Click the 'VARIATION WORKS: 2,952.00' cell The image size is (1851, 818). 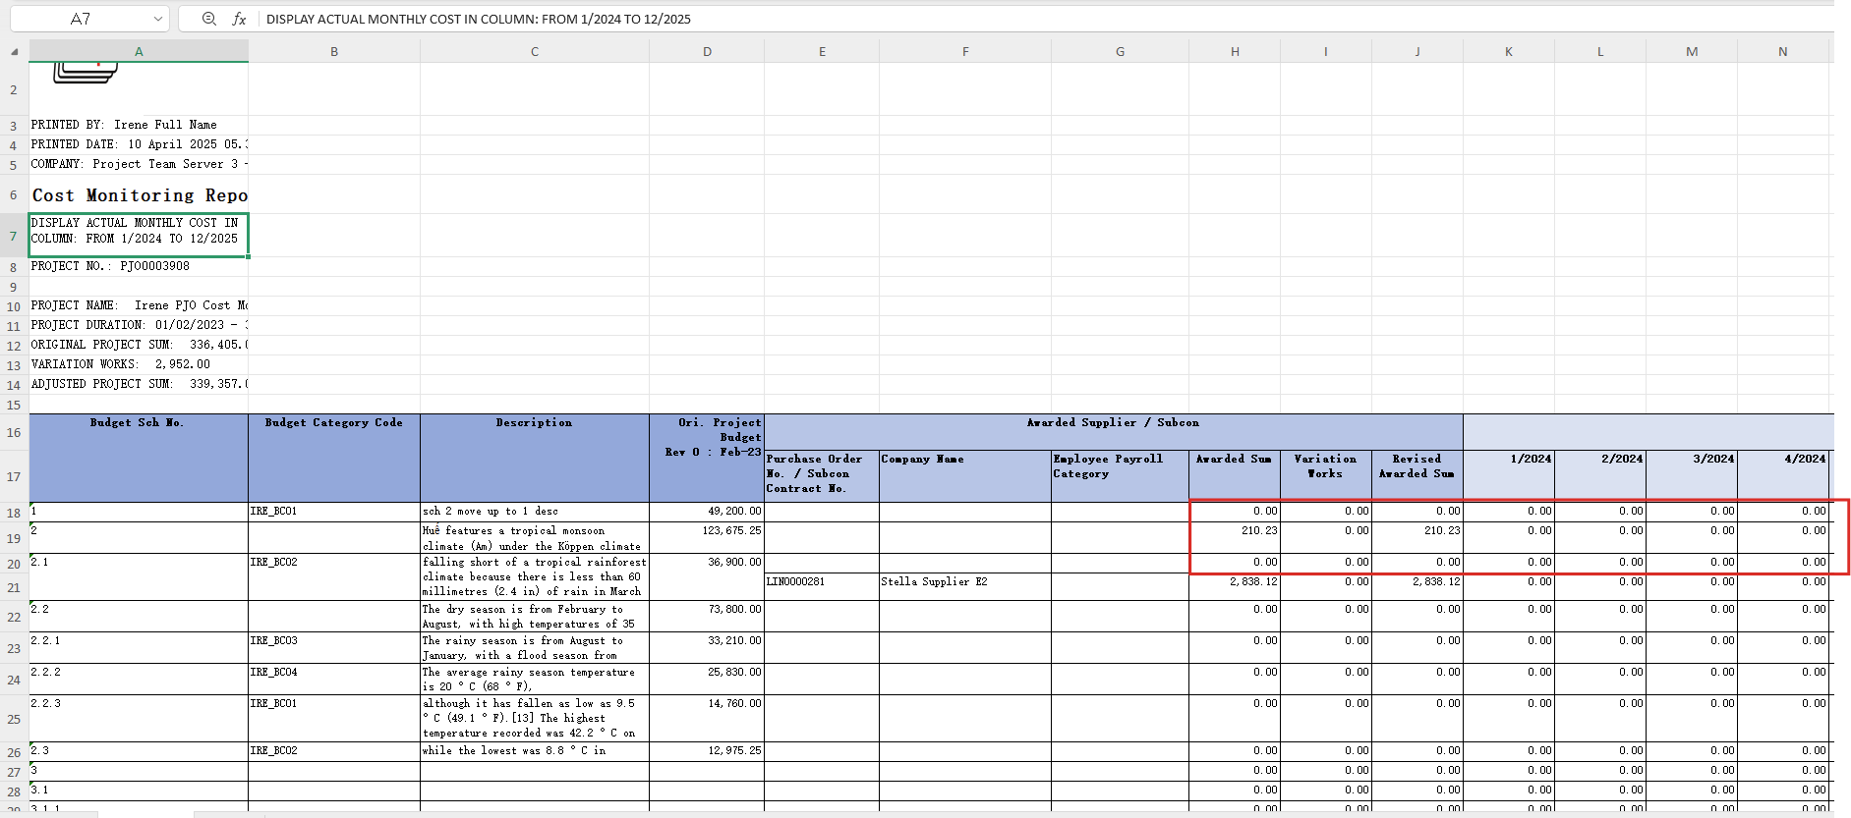pos(139,364)
